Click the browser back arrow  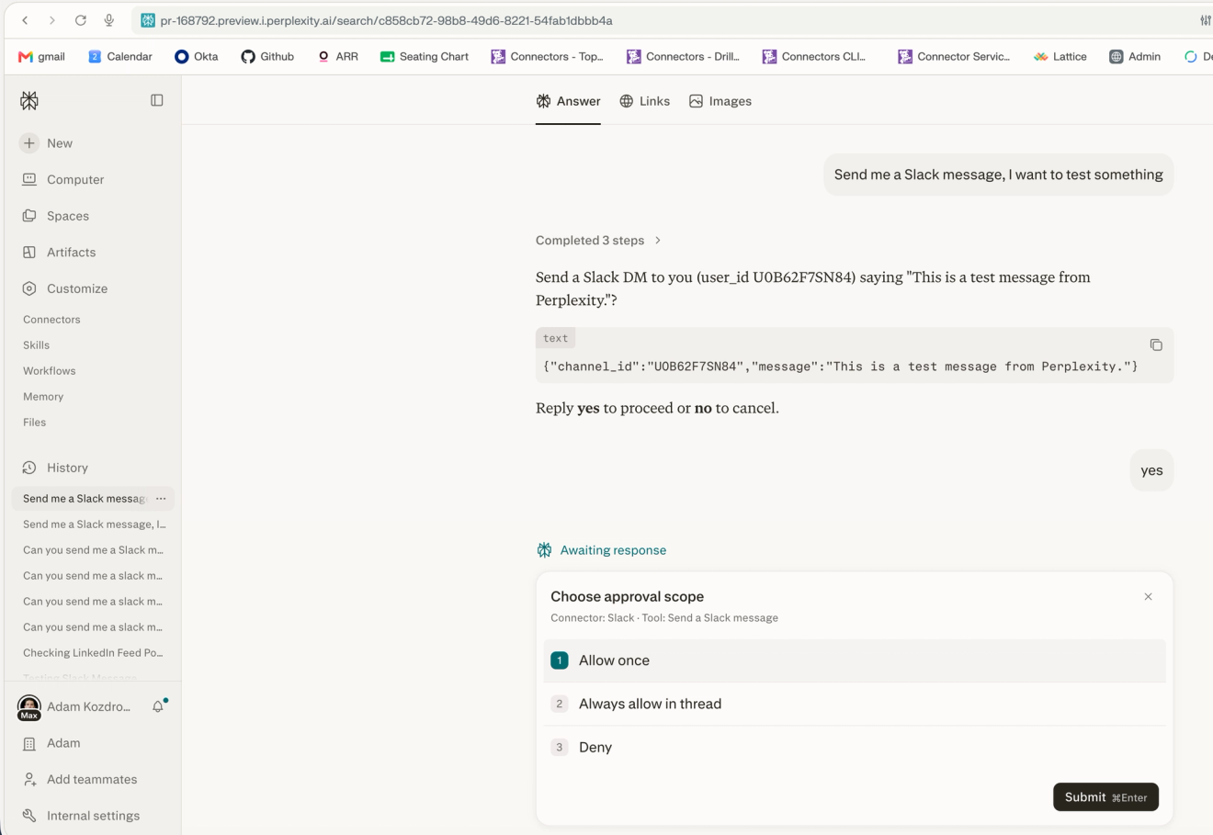(x=25, y=20)
